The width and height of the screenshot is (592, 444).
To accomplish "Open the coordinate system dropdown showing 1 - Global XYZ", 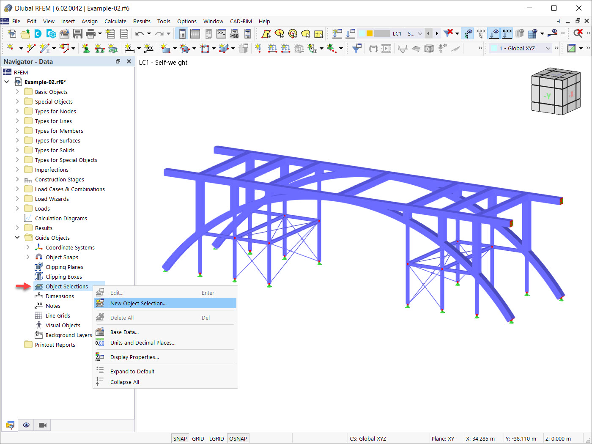I will (548, 48).
